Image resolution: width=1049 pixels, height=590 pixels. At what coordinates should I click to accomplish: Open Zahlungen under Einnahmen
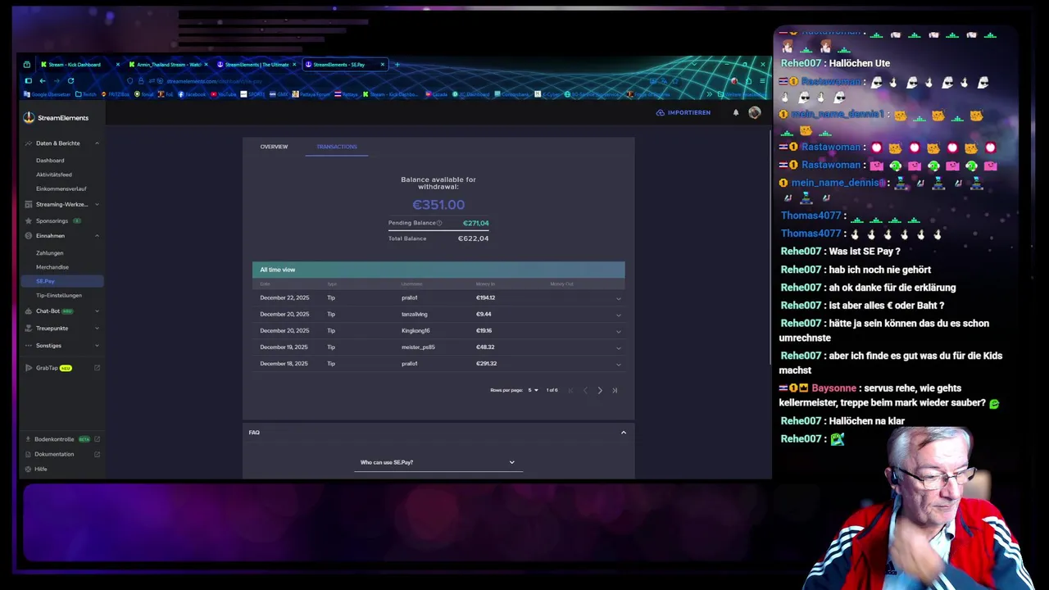click(50, 253)
